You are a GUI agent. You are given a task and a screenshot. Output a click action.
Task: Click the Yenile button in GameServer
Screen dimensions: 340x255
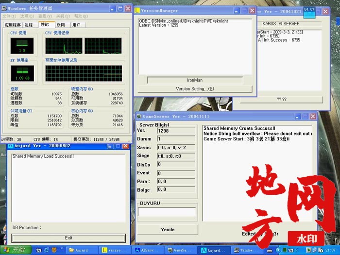pyautogui.click(x=168, y=229)
